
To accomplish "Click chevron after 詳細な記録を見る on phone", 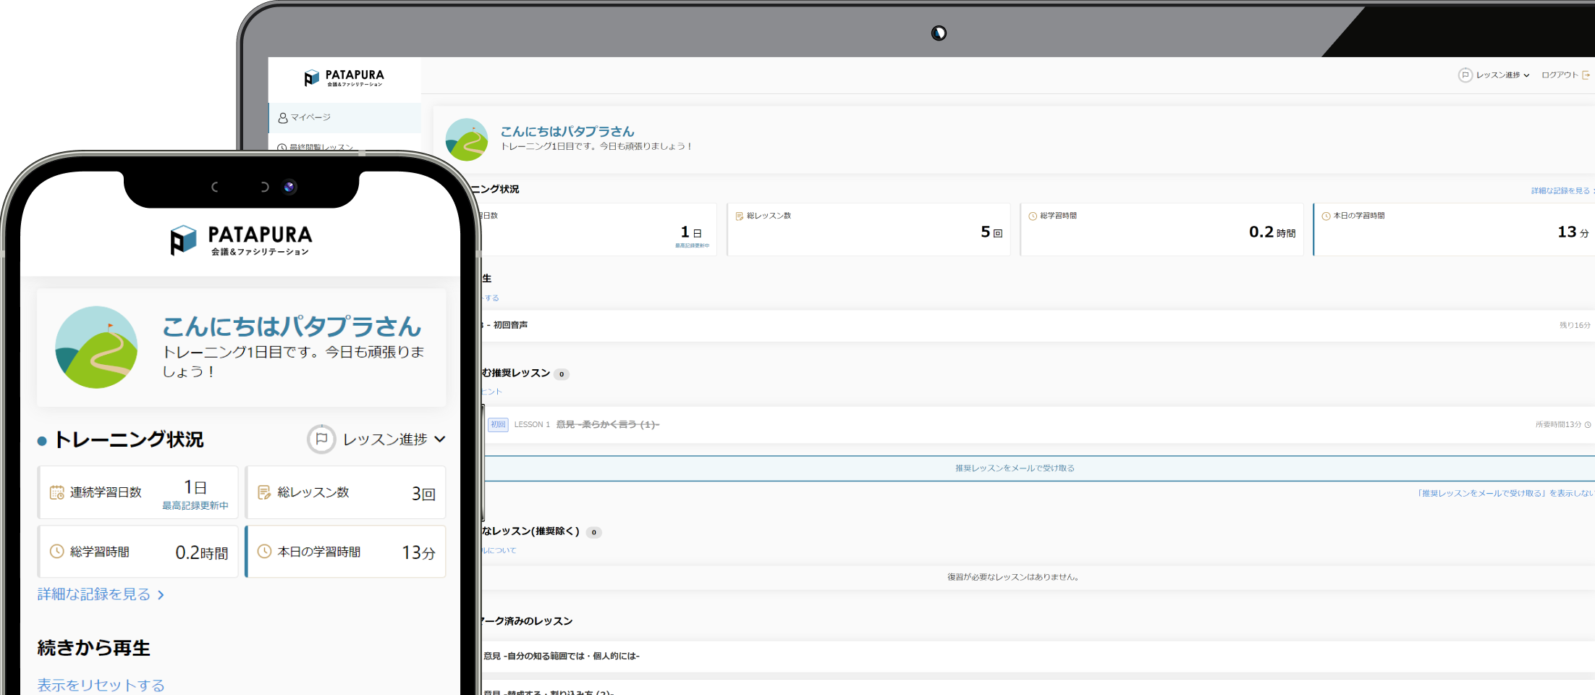I will pyautogui.click(x=161, y=595).
